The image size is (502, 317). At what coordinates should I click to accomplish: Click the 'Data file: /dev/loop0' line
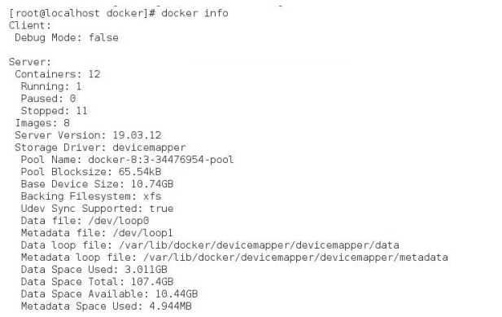pyautogui.click(x=85, y=221)
